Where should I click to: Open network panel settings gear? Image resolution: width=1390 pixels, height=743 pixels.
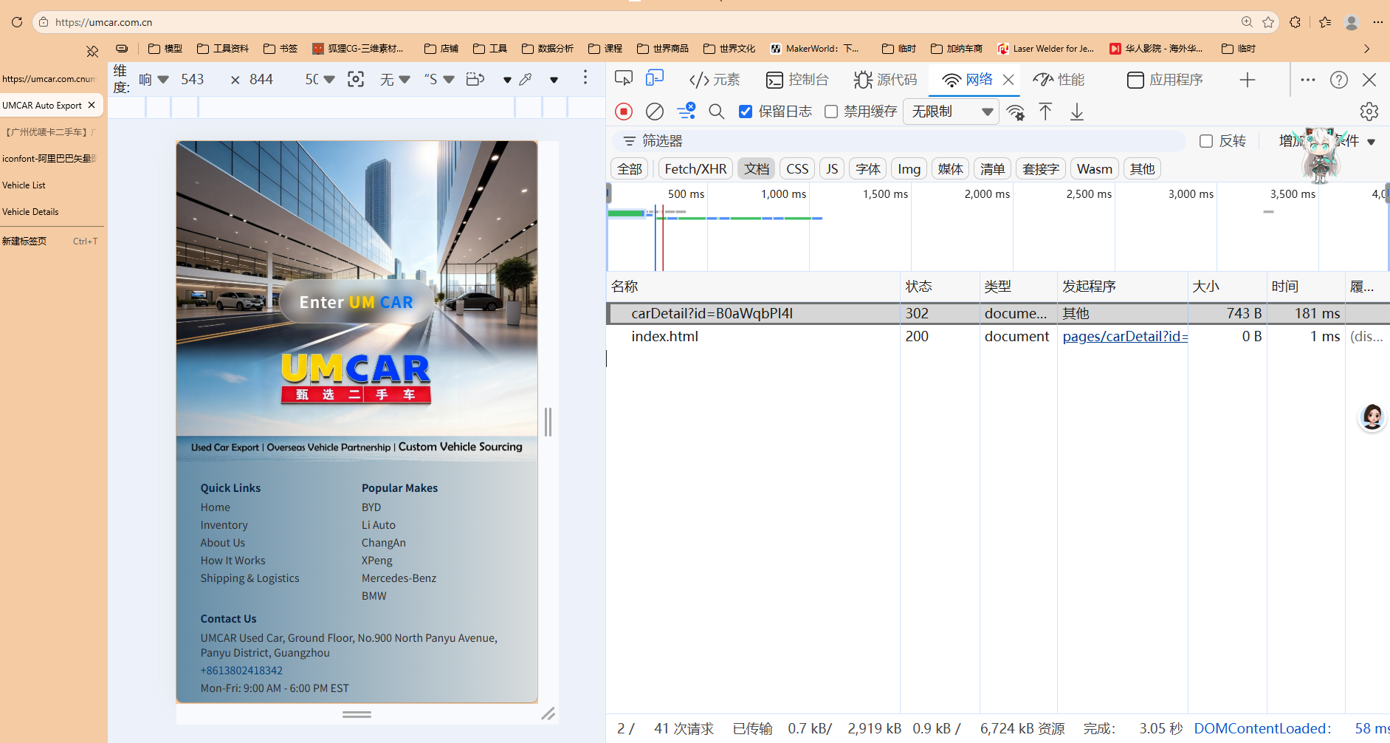coord(1369,112)
